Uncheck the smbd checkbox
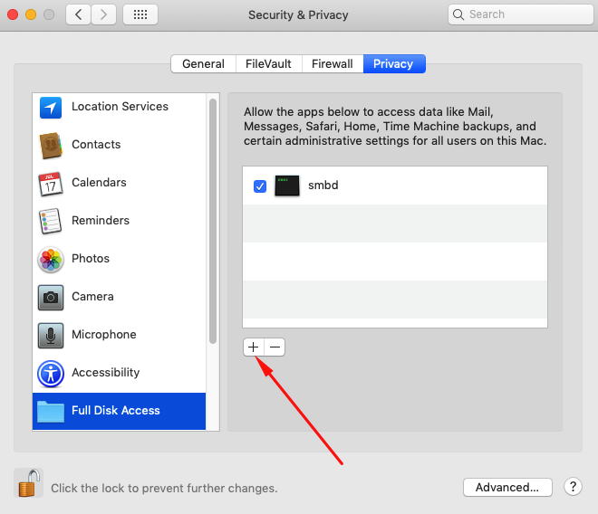598x514 pixels. (x=260, y=186)
